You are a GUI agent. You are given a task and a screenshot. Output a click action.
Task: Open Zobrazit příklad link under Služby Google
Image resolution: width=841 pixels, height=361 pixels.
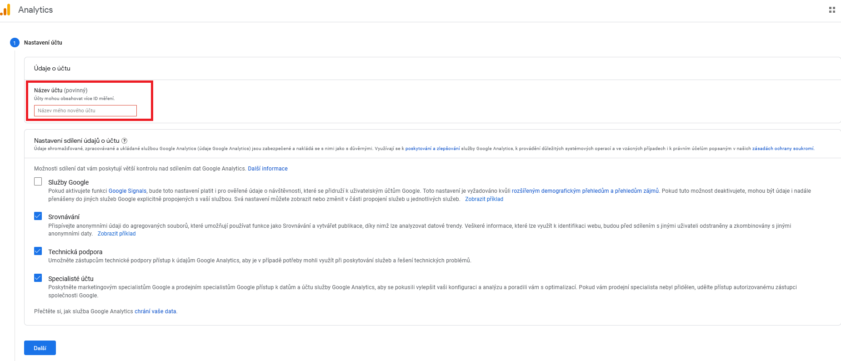click(484, 199)
